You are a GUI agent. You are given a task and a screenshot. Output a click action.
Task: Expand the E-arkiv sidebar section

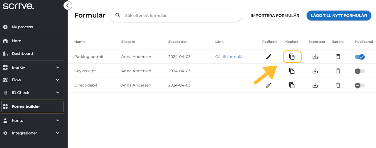[58, 67]
